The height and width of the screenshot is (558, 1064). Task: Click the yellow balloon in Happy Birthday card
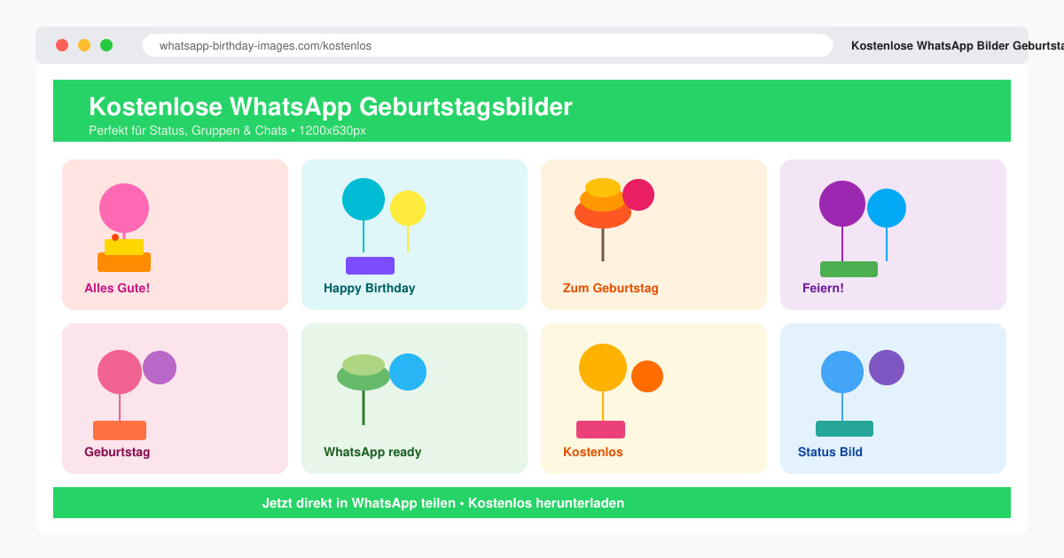(408, 208)
